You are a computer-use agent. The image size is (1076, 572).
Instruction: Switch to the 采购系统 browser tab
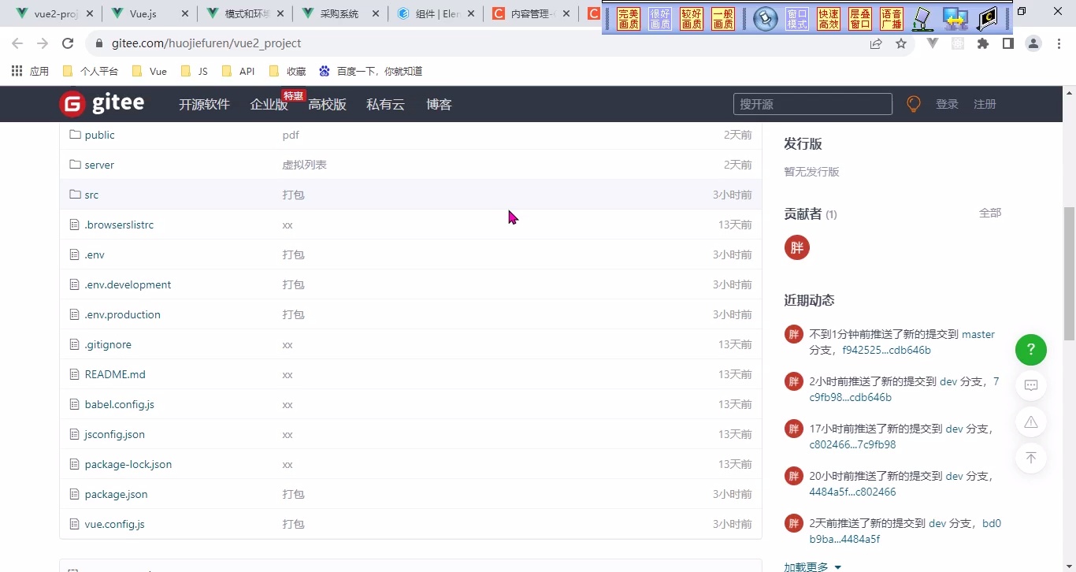[335, 13]
